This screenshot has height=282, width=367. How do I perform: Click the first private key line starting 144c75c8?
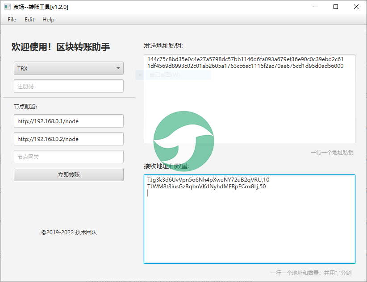245,59
